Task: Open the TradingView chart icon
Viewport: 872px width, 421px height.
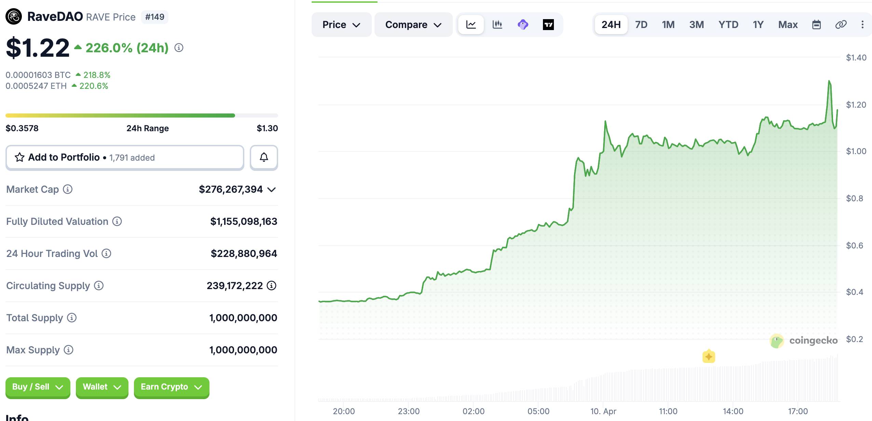Action: [x=548, y=25]
